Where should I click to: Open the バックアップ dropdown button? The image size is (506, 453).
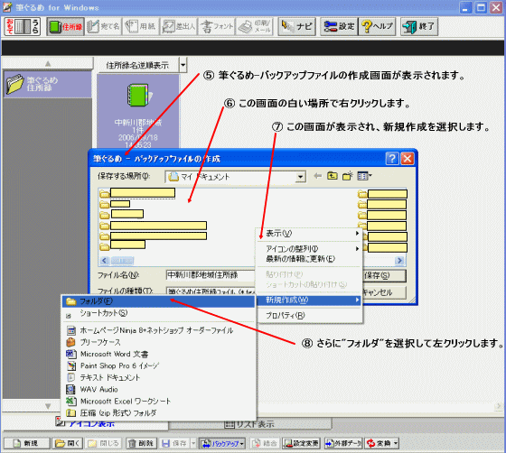point(222,443)
